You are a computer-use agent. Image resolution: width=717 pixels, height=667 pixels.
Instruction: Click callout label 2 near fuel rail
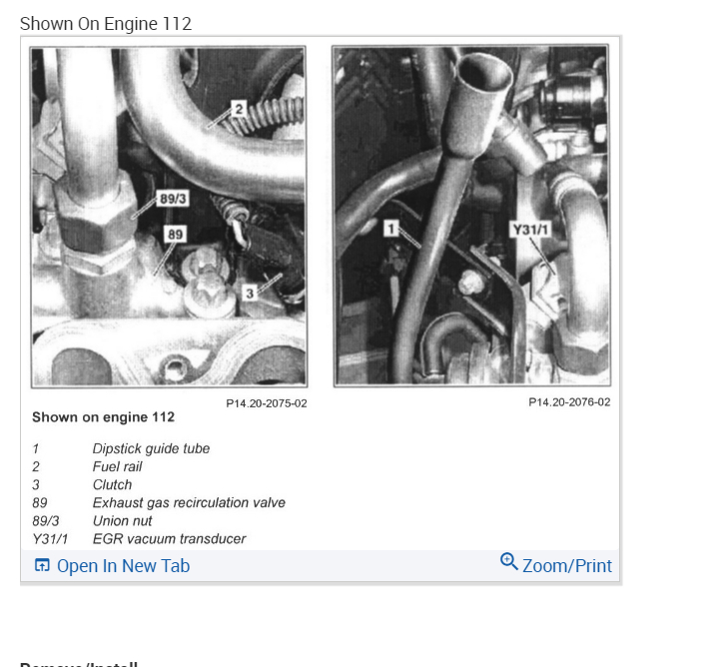[239, 109]
